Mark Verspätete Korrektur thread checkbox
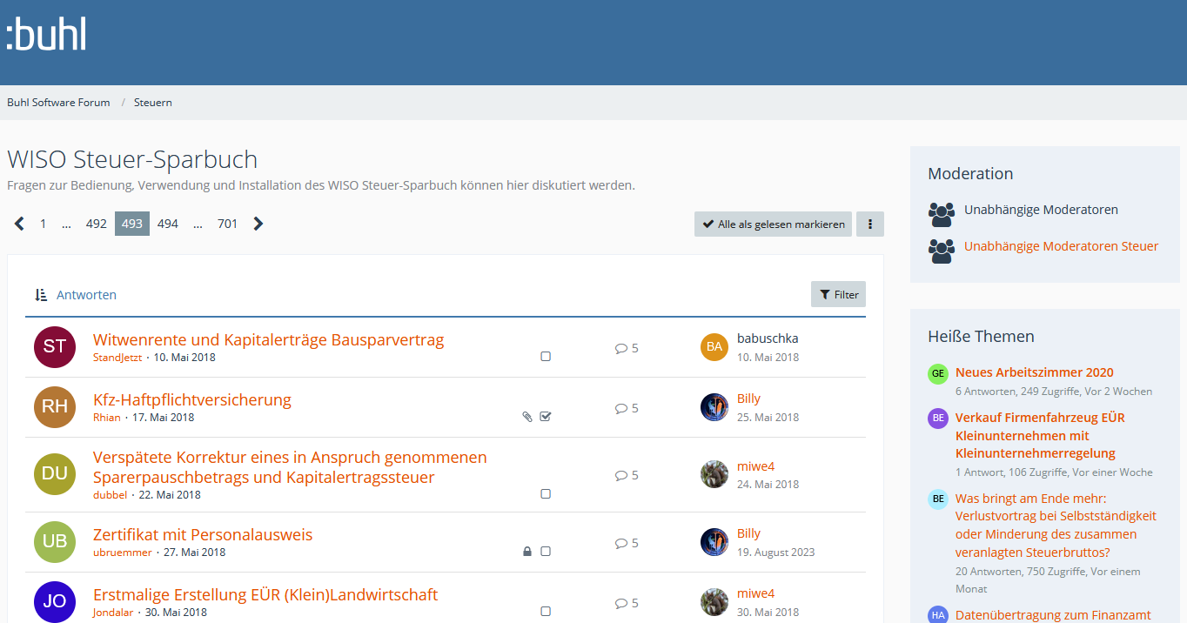Image resolution: width=1187 pixels, height=623 pixels. pyautogui.click(x=546, y=494)
